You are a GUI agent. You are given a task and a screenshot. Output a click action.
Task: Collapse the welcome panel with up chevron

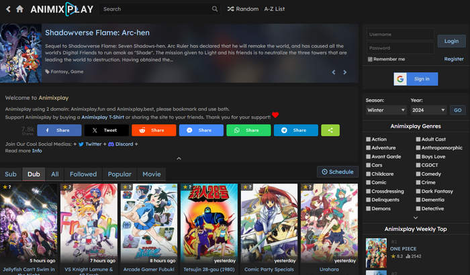pyautogui.click(x=179, y=159)
